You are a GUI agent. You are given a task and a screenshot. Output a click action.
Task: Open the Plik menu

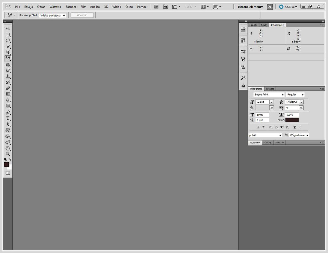[17, 7]
